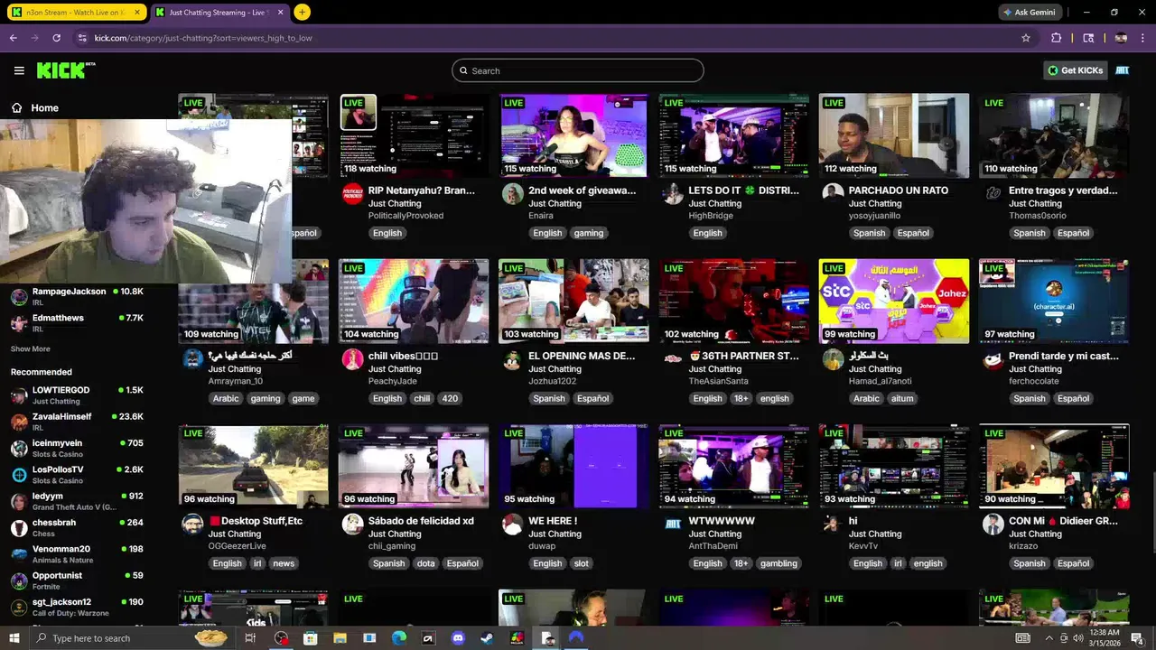The height and width of the screenshot is (650, 1156).
Task: Open a new browser tab
Action: coord(302,13)
